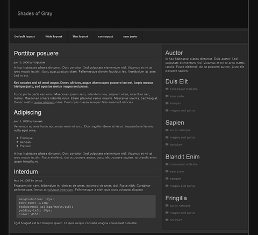
Task: Open sem justo under Duis Elit
Action: coord(177,96)
